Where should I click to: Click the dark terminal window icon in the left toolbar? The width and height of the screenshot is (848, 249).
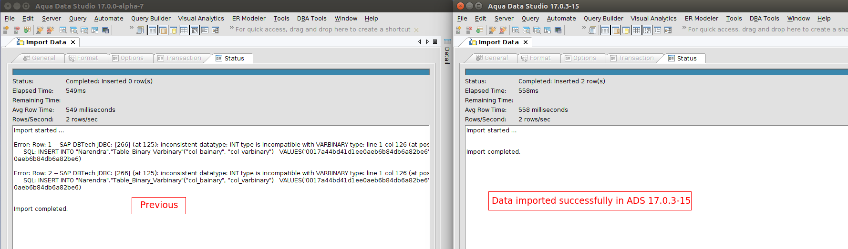tap(105, 30)
